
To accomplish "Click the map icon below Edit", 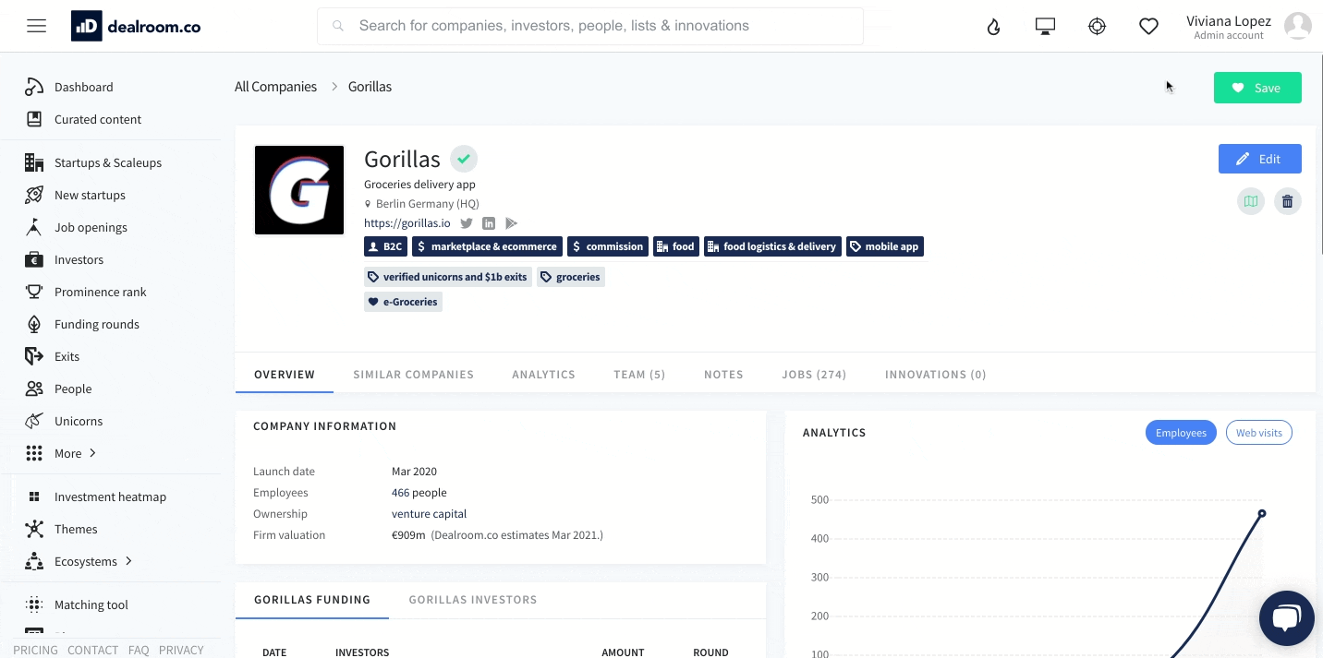I will (x=1251, y=201).
